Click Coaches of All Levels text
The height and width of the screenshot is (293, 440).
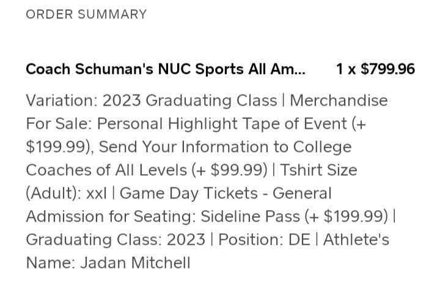(x=106, y=170)
